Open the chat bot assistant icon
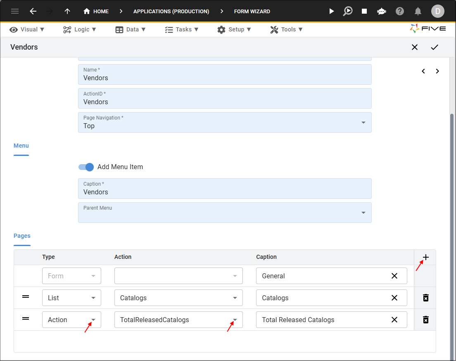456x361 pixels. 382,11
